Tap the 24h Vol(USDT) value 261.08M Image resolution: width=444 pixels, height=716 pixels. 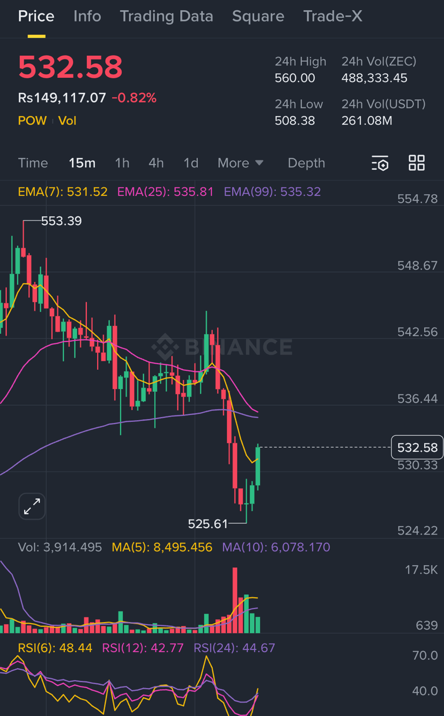(367, 120)
